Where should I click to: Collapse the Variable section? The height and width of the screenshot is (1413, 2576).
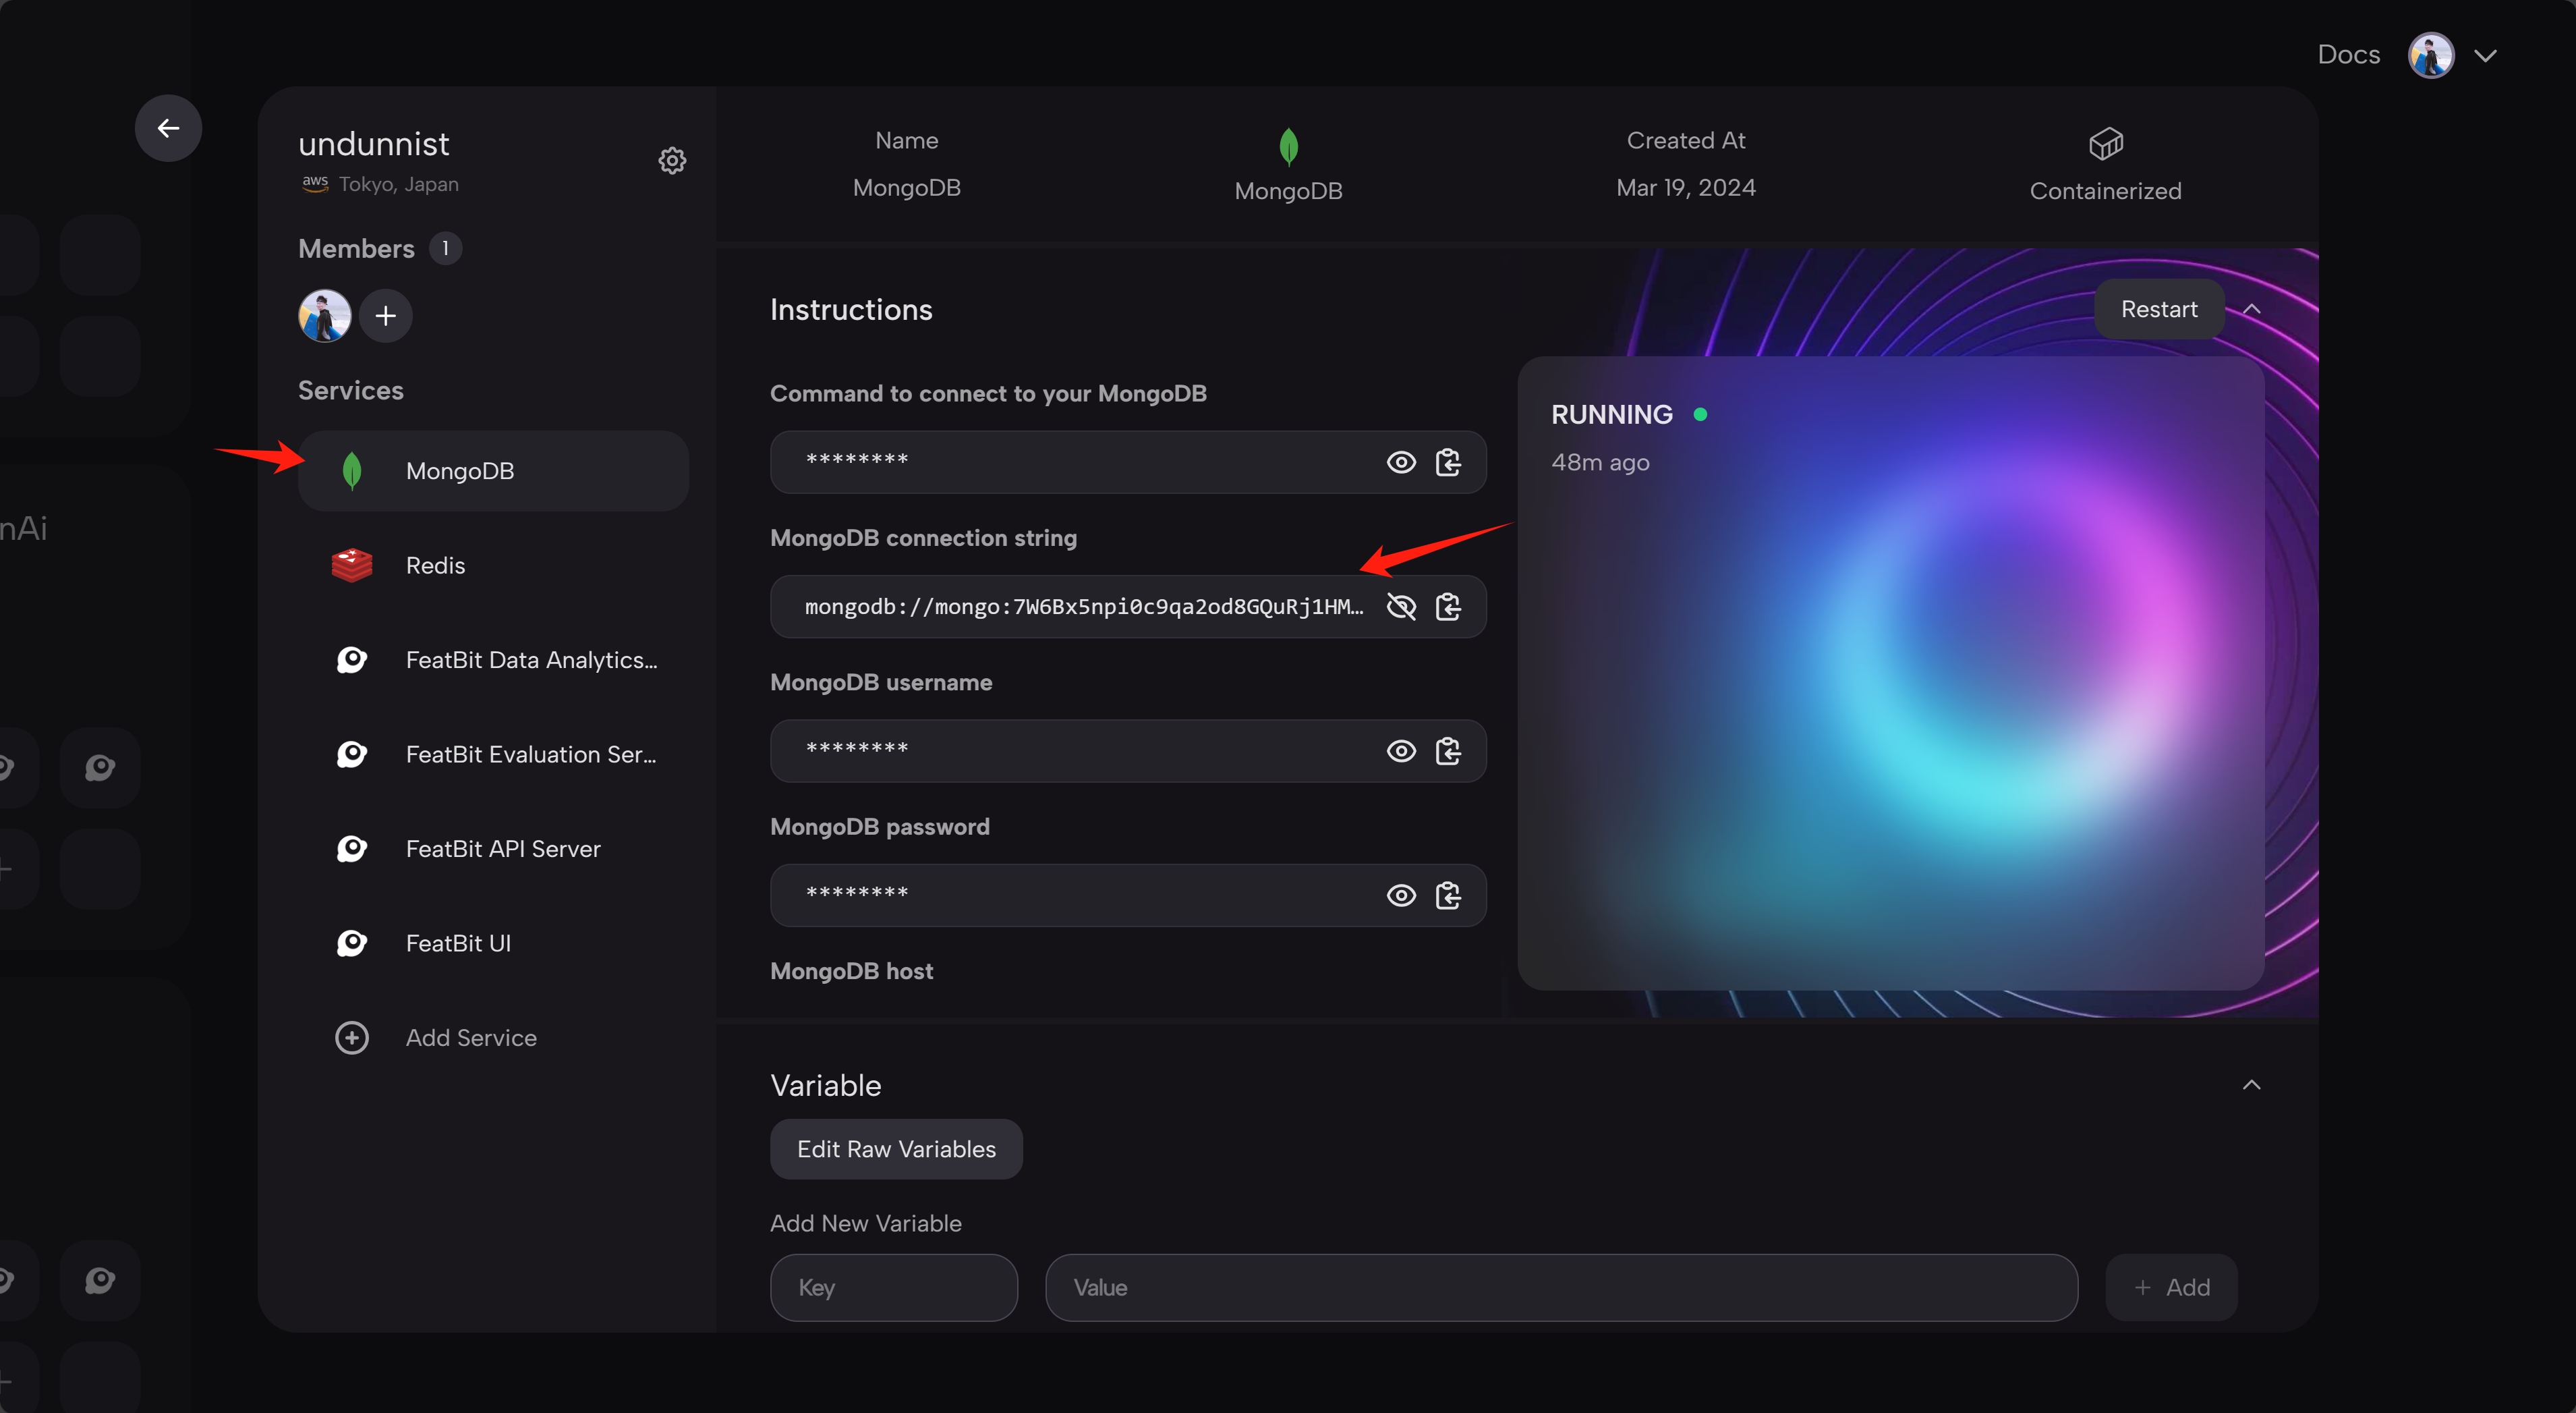(x=2251, y=1085)
